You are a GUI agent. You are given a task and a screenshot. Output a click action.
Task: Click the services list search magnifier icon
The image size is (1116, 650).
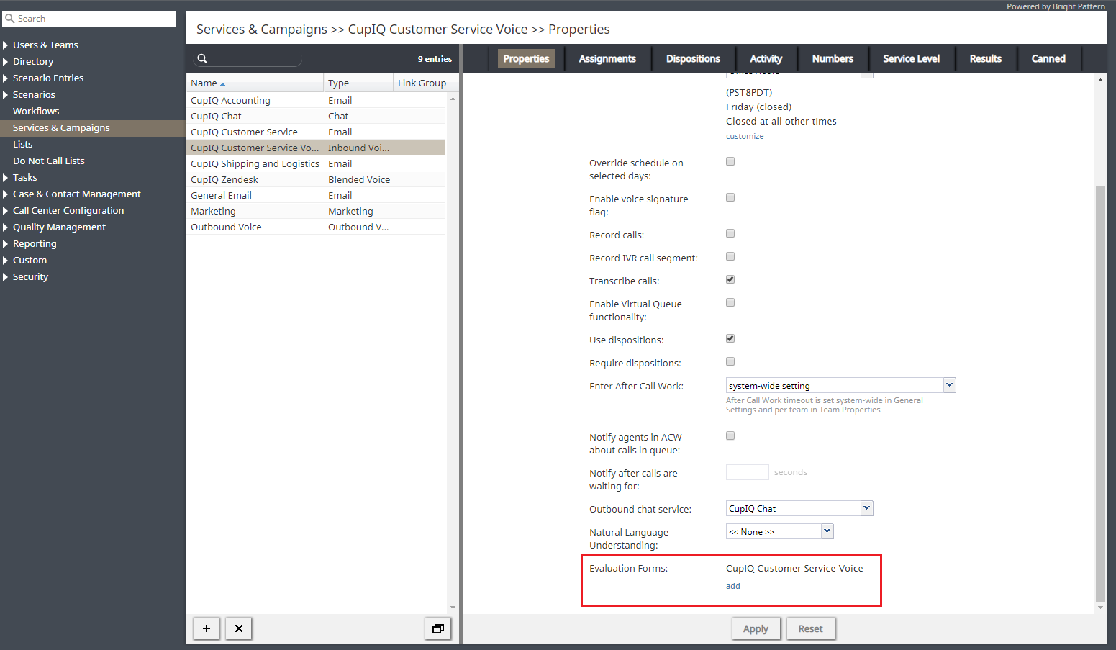tap(202, 59)
